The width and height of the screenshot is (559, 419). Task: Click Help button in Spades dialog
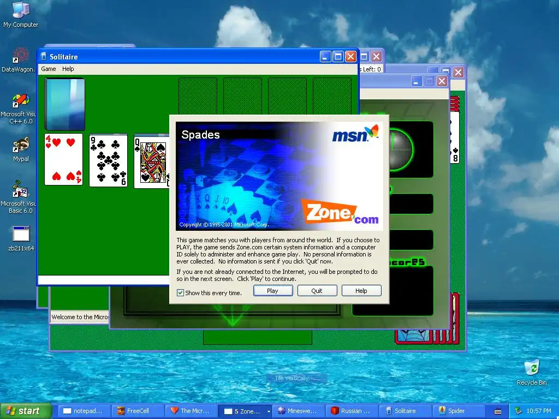(x=361, y=291)
